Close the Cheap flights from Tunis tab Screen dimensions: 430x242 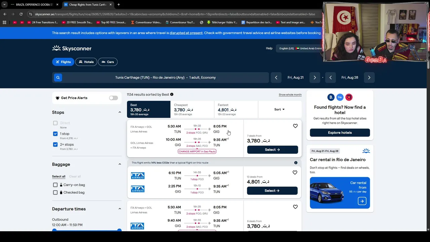click(111, 5)
